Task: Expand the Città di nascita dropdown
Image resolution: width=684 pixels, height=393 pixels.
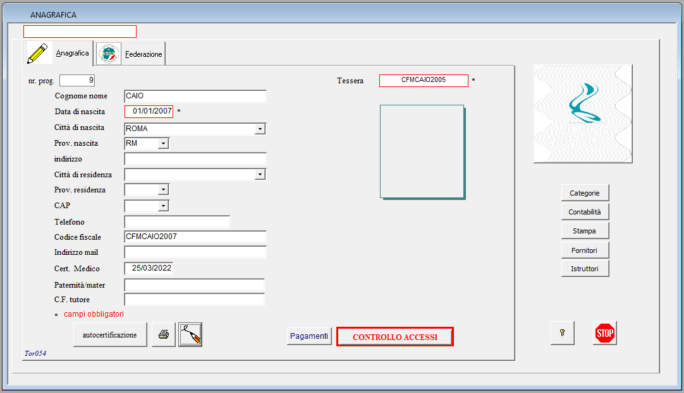Action: 260,129
